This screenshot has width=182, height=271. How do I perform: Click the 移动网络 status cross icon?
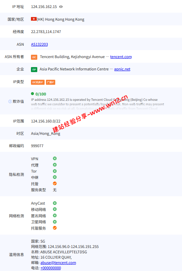pos(55,209)
